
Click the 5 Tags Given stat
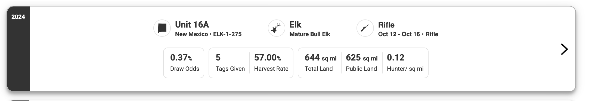230,63
